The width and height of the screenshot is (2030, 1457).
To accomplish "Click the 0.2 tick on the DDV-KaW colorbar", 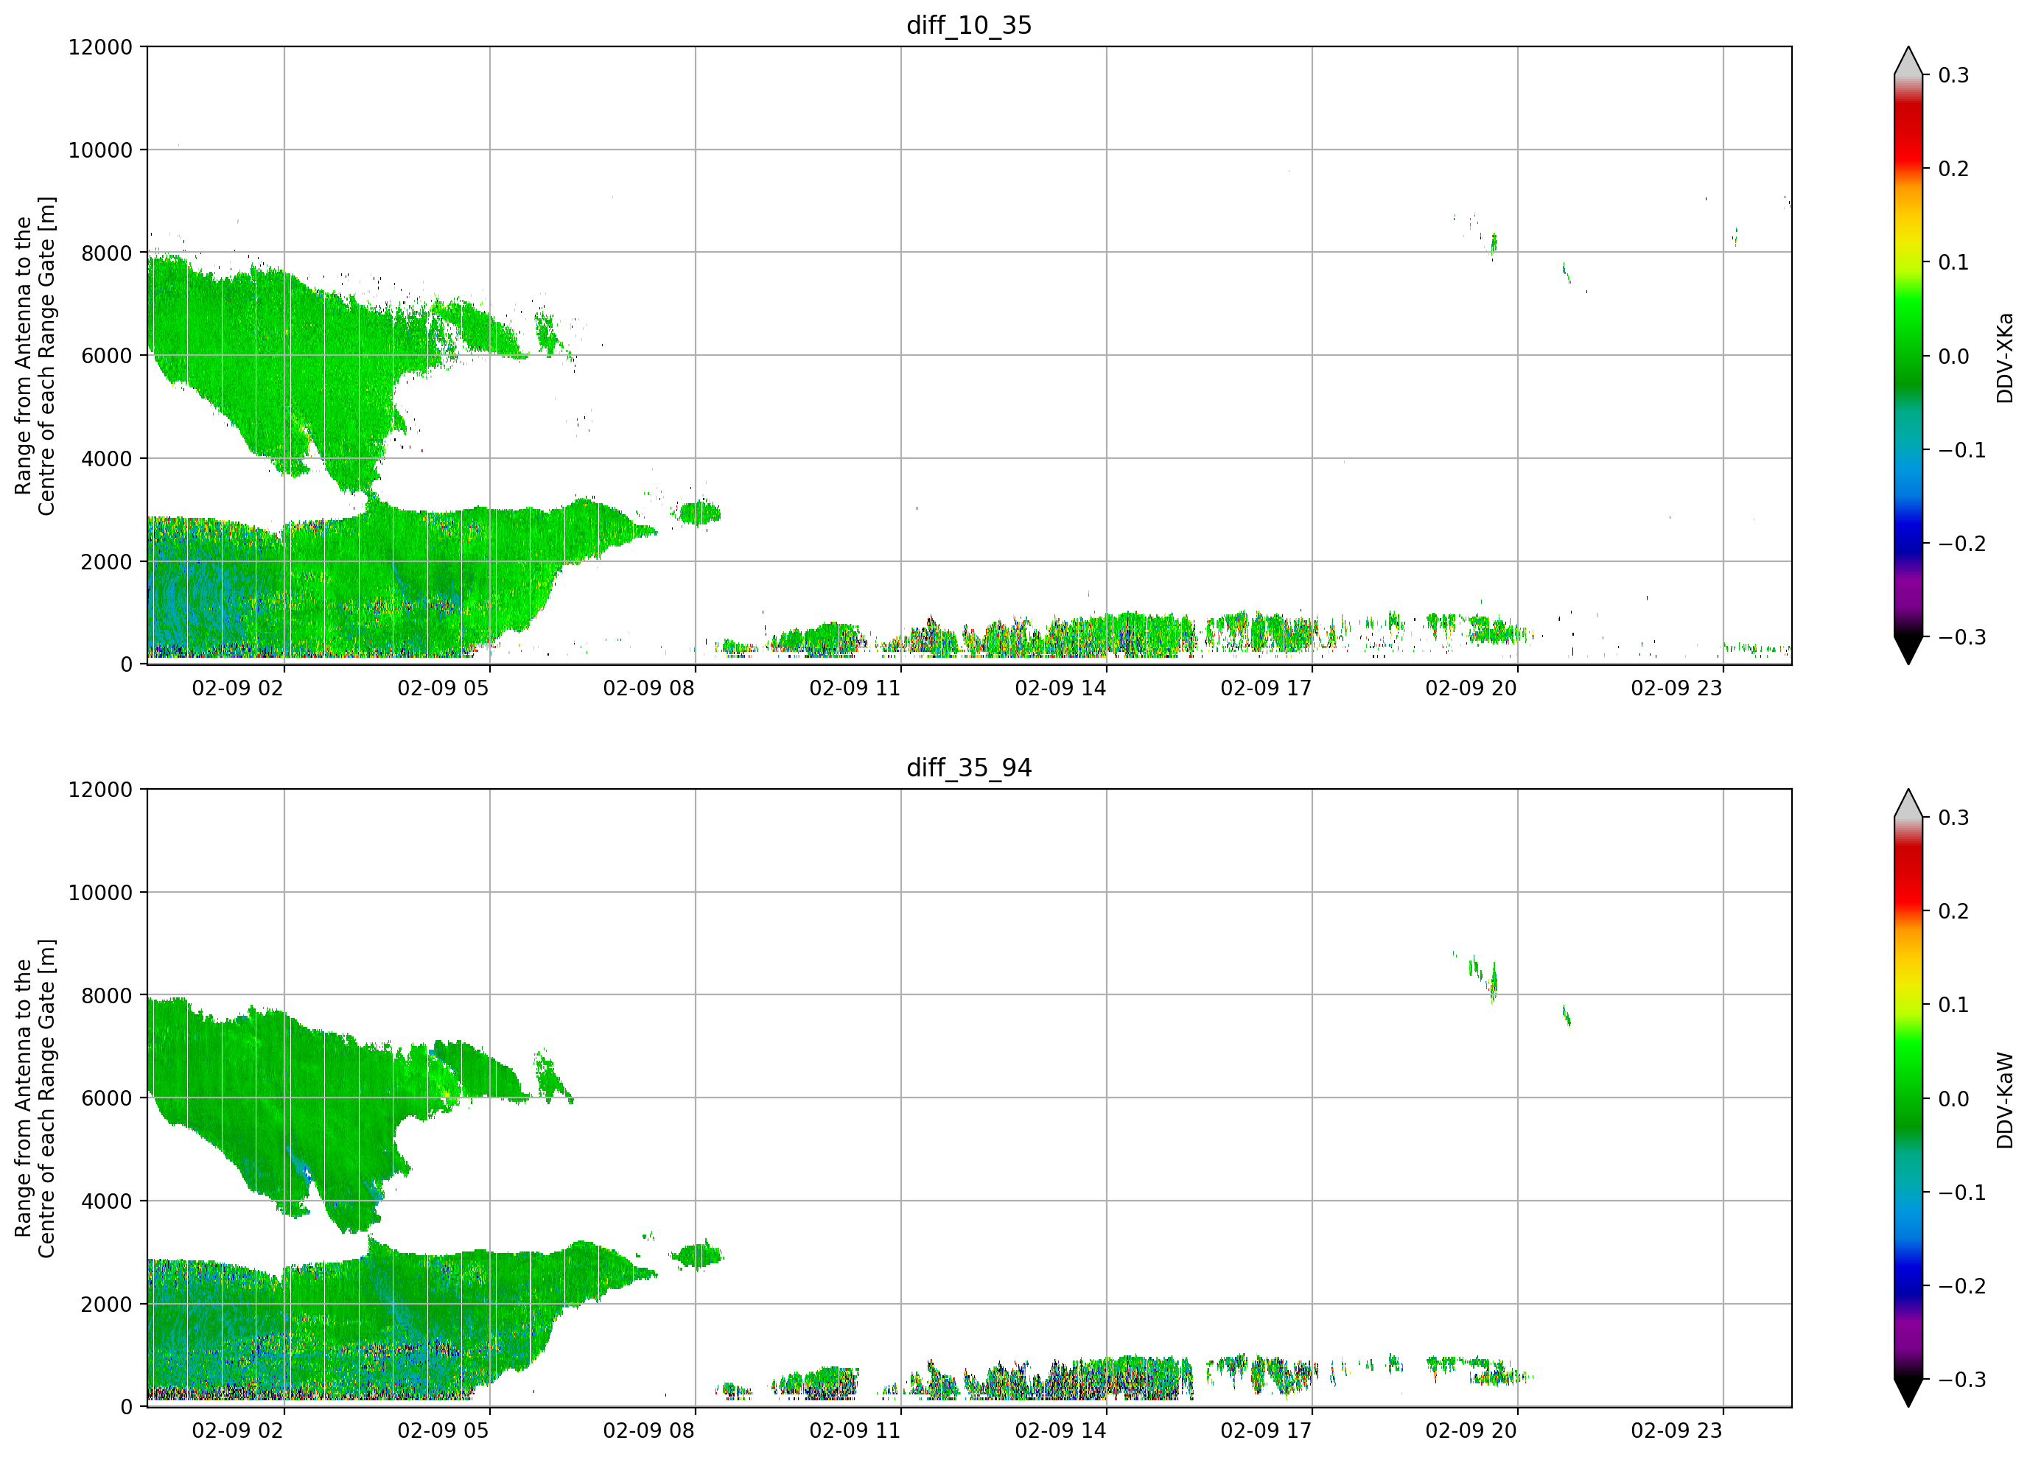I will click(x=1954, y=912).
